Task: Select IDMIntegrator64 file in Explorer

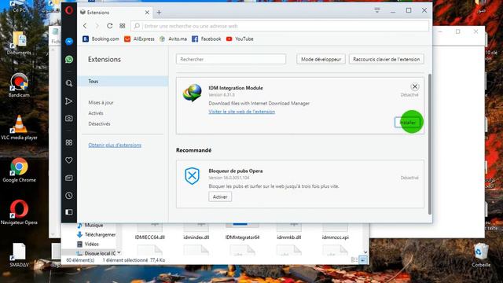Action: (242, 231)
